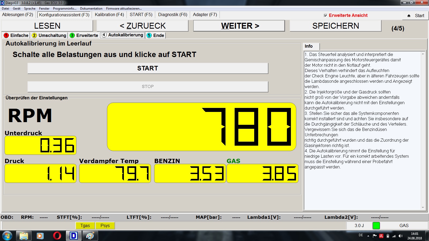This screenshot has width=429, height=241.
Task: Open the Paint app from taskbar
Action: [90, 236]
